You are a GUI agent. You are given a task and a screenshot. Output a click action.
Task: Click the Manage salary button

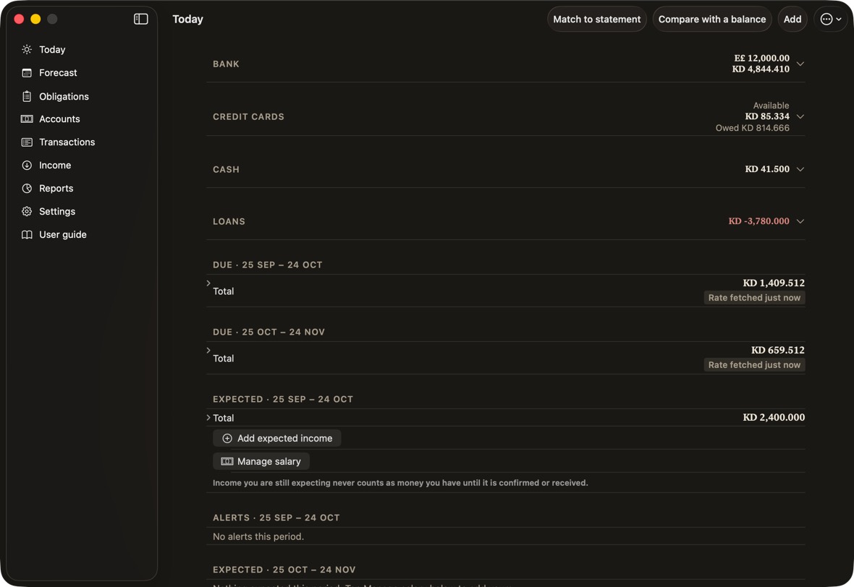point(261,461)
